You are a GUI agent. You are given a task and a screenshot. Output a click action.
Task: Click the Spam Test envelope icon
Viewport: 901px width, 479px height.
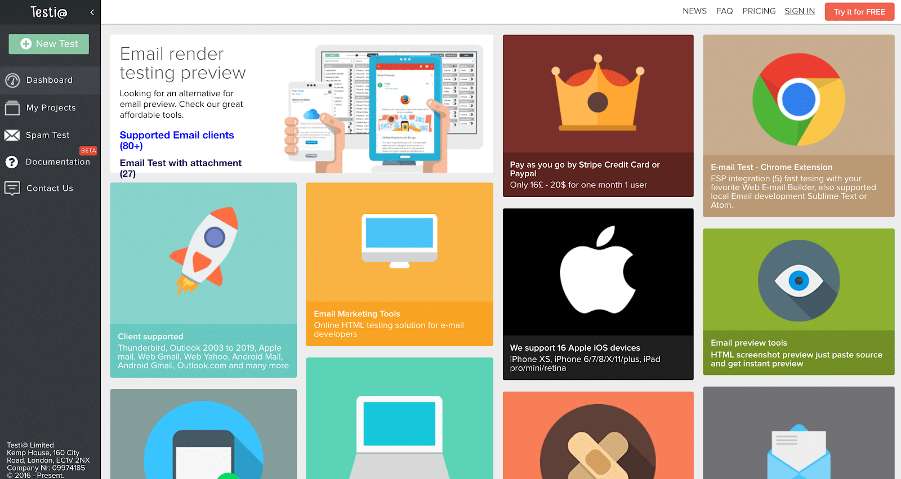(12, 135)
